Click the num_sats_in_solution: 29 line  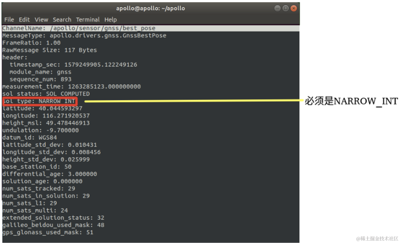click(x=46, y=196)
